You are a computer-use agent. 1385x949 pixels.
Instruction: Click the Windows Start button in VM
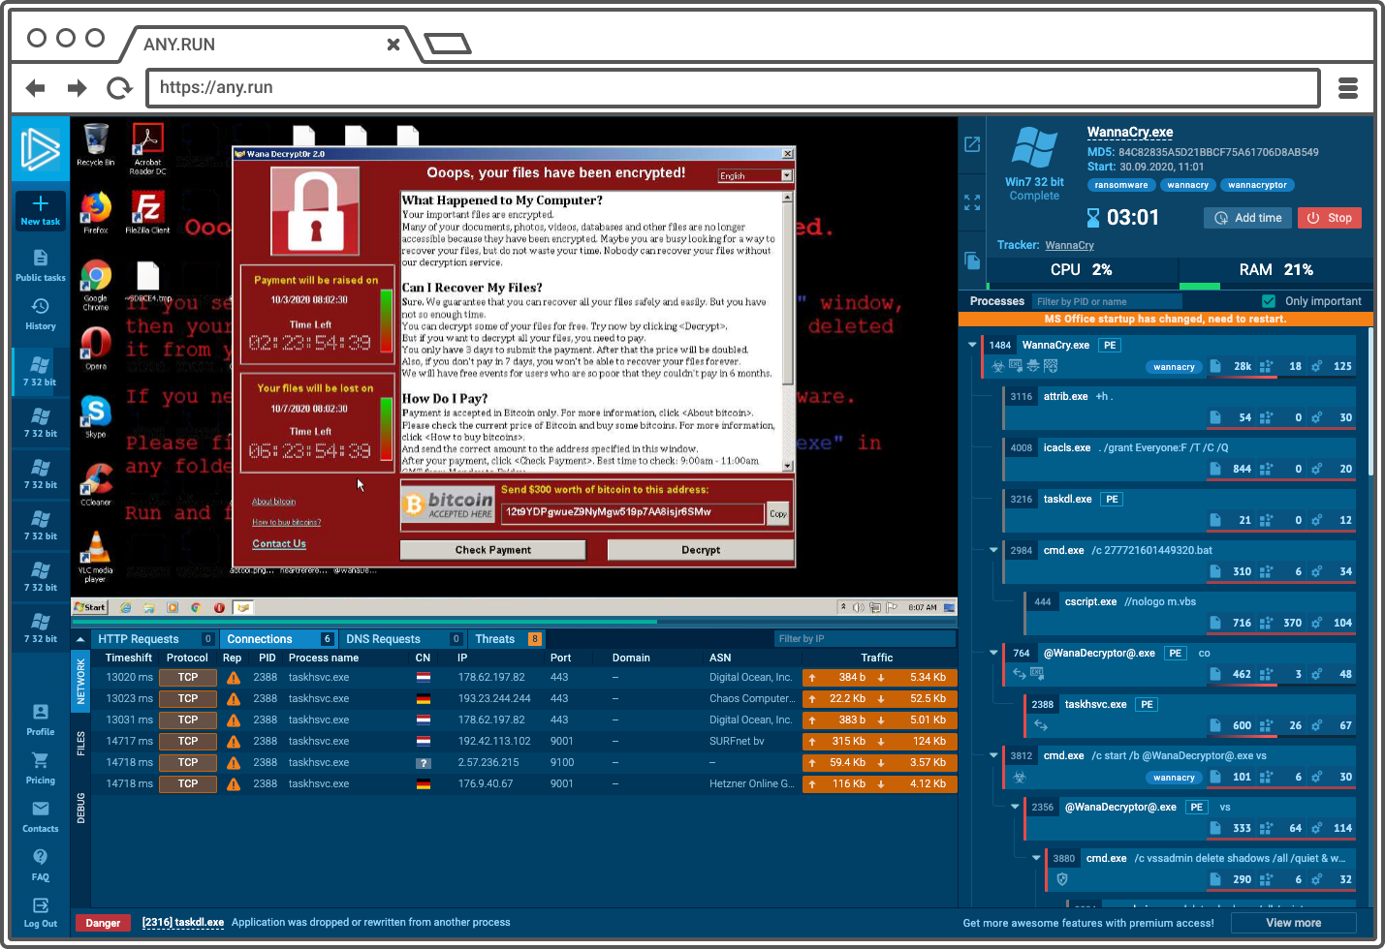pos(90,607)
